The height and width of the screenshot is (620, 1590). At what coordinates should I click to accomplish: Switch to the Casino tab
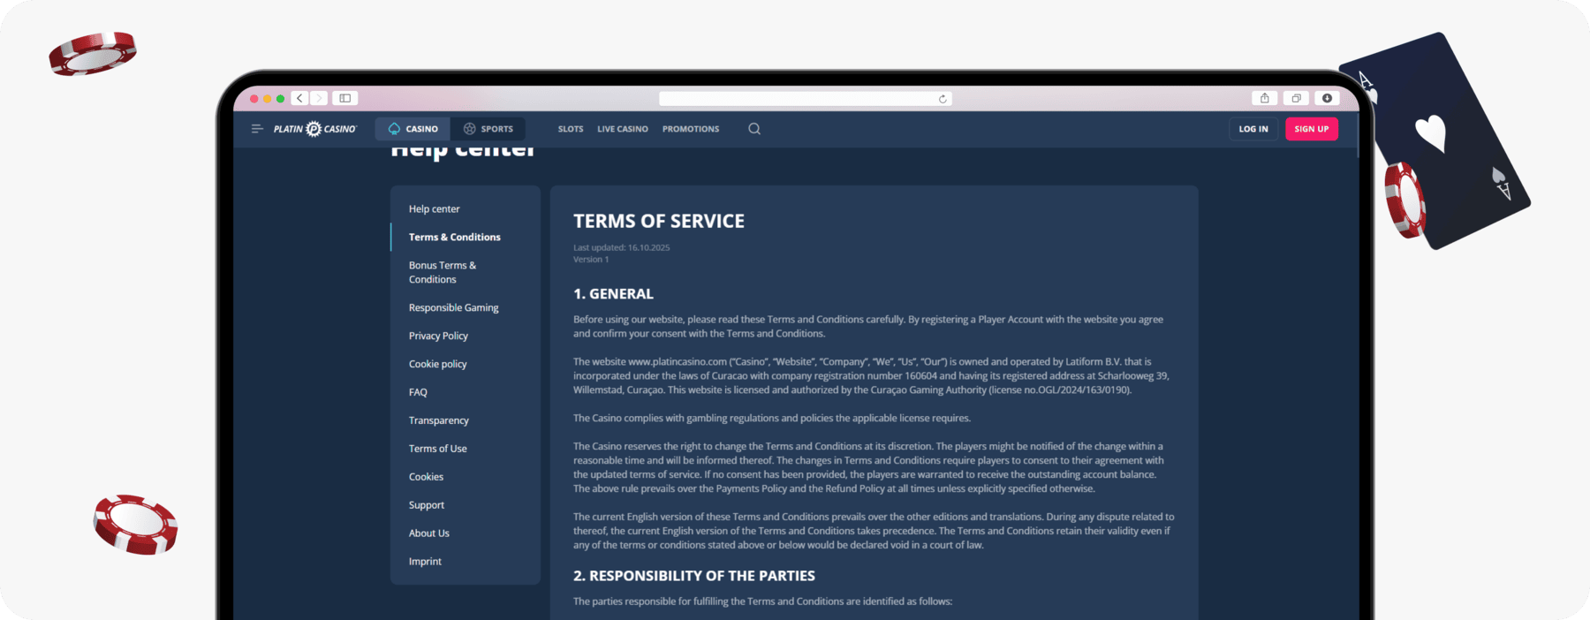point(413,129)
